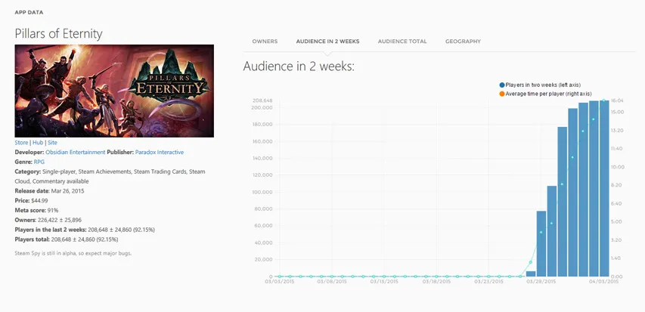Follow the Store link
645x312 pixels.
[21, 143]
